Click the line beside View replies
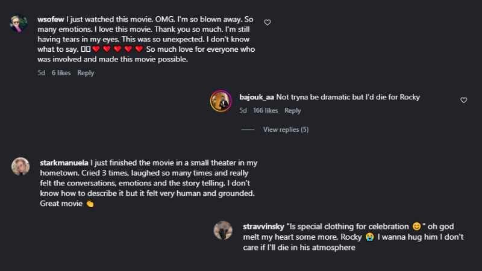This screenshot has width=482, height=271. pos(248,129)
